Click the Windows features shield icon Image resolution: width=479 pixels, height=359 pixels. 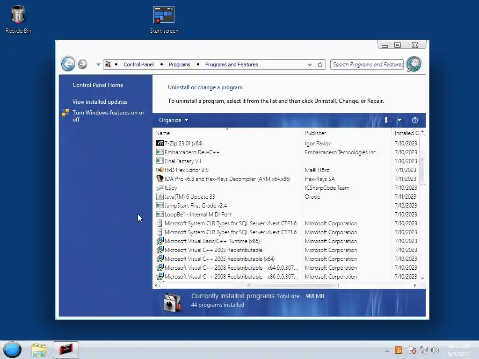65,113
